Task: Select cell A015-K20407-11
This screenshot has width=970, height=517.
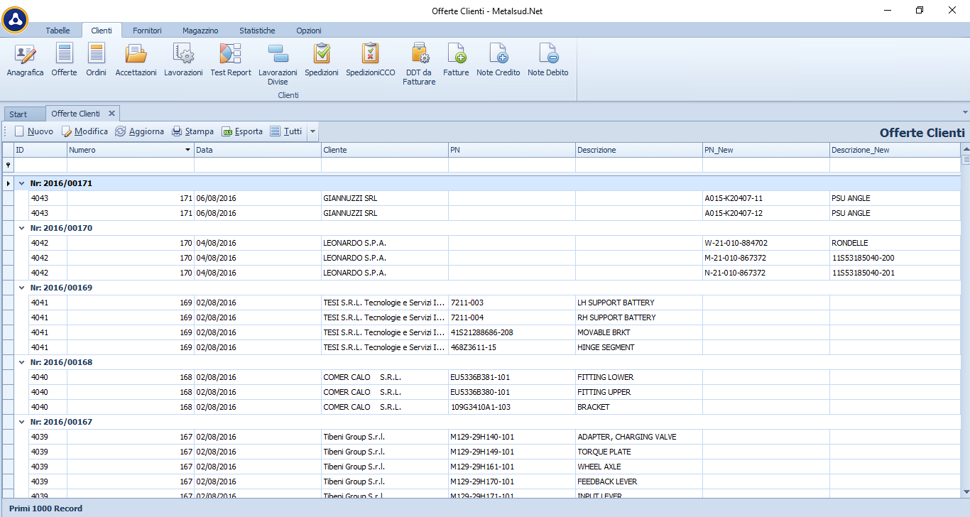Action: click(x=766, y=198)
